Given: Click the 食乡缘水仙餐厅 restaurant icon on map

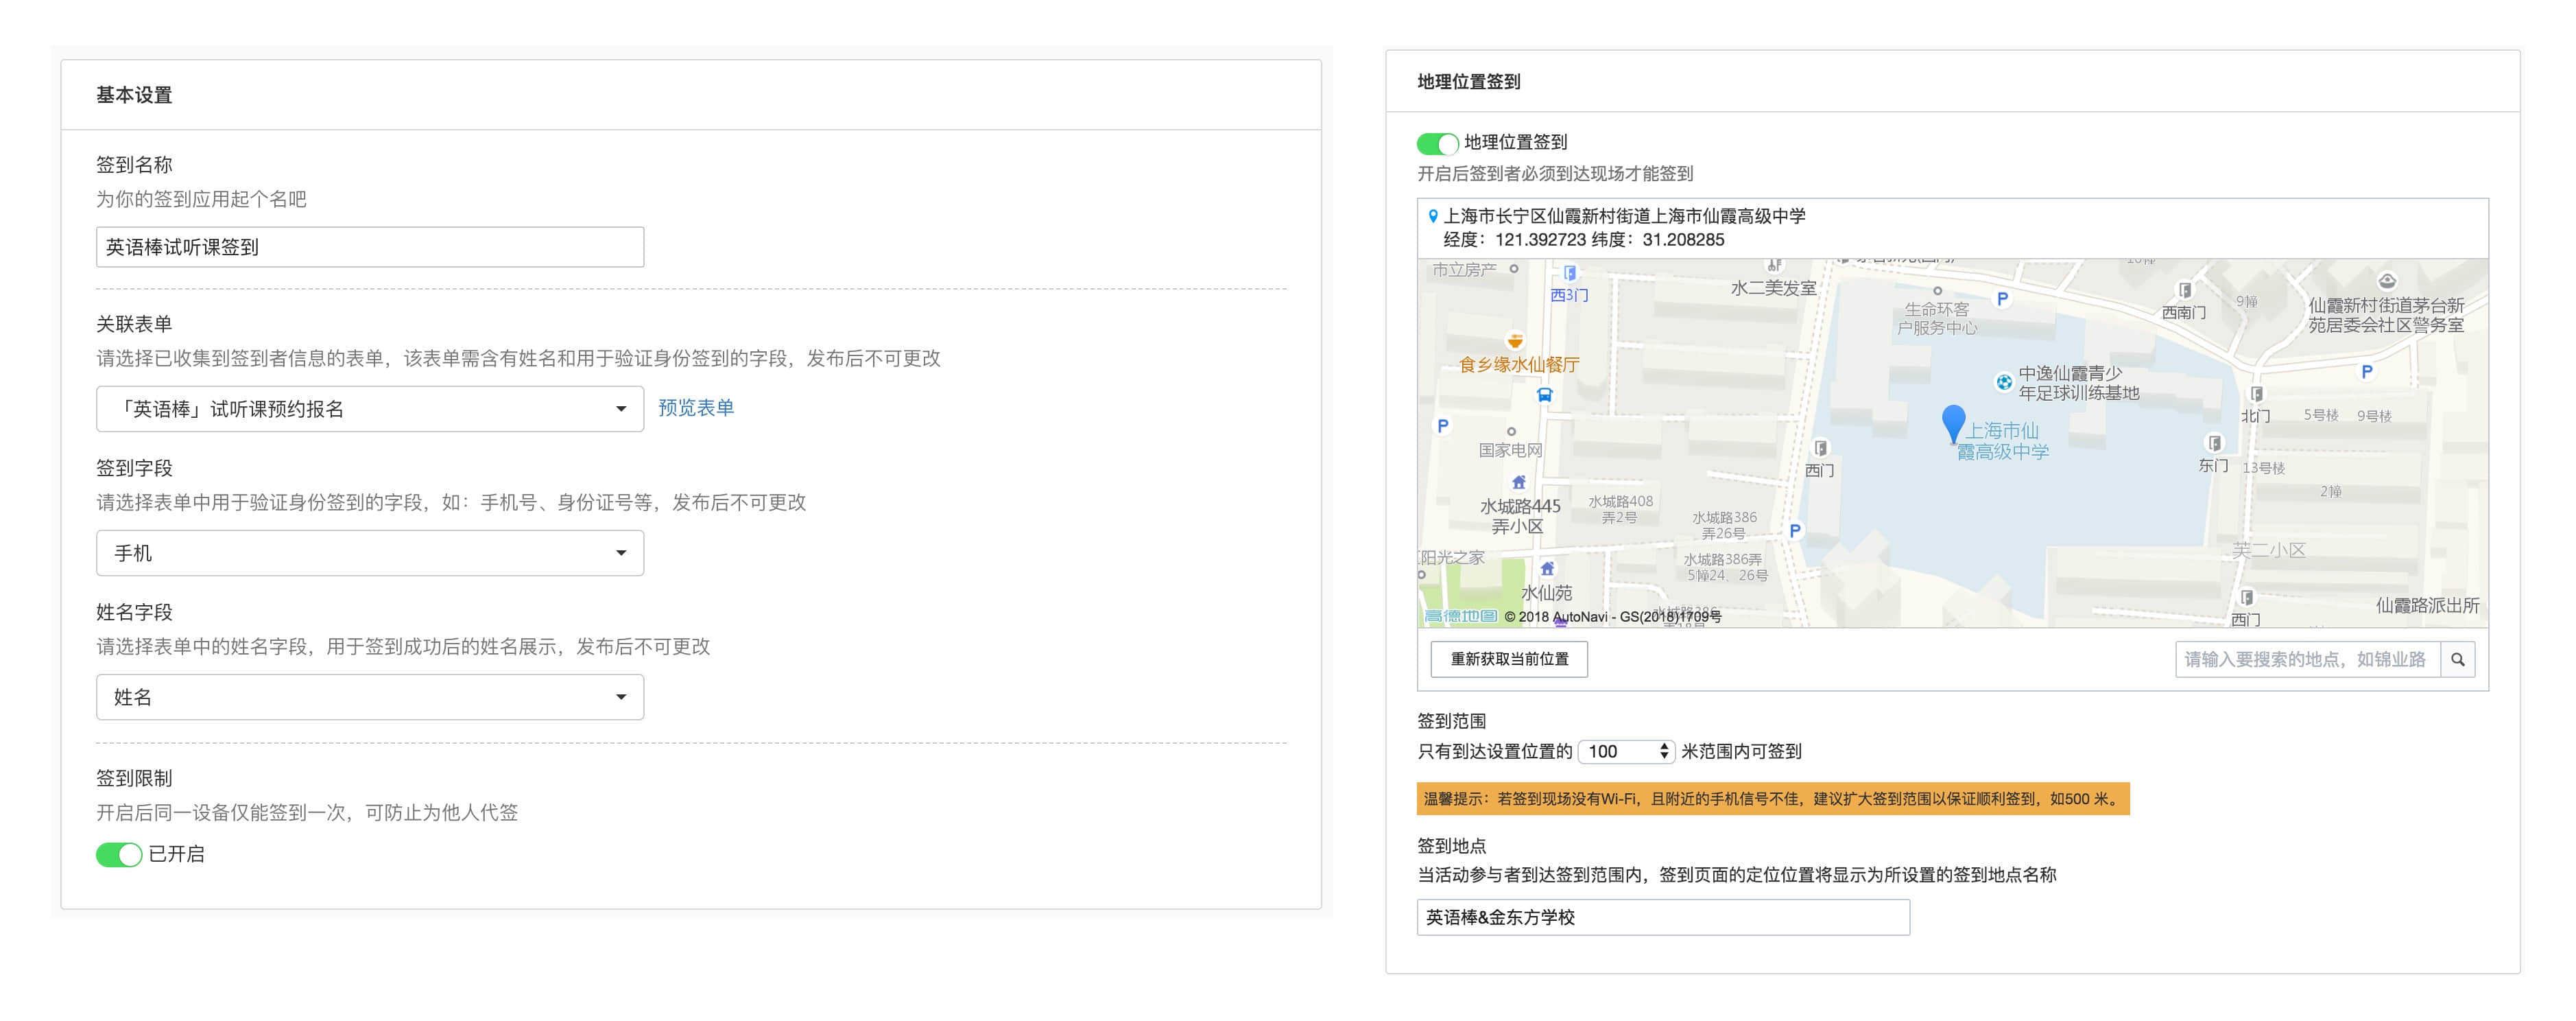Looking at the screenshot, I should (x=1515, y=341).
